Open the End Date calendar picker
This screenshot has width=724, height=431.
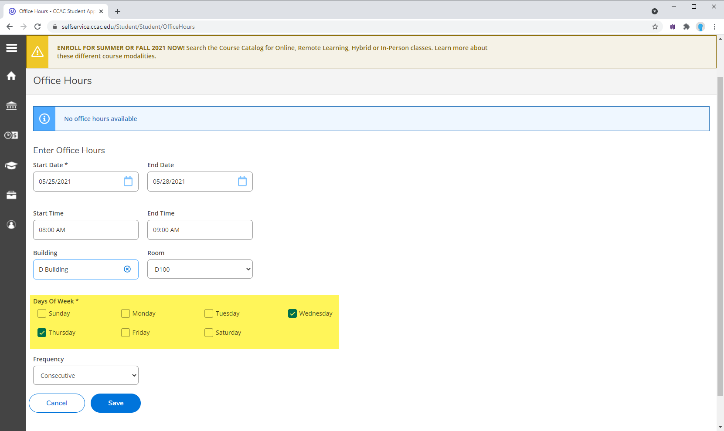click(242, 181)
